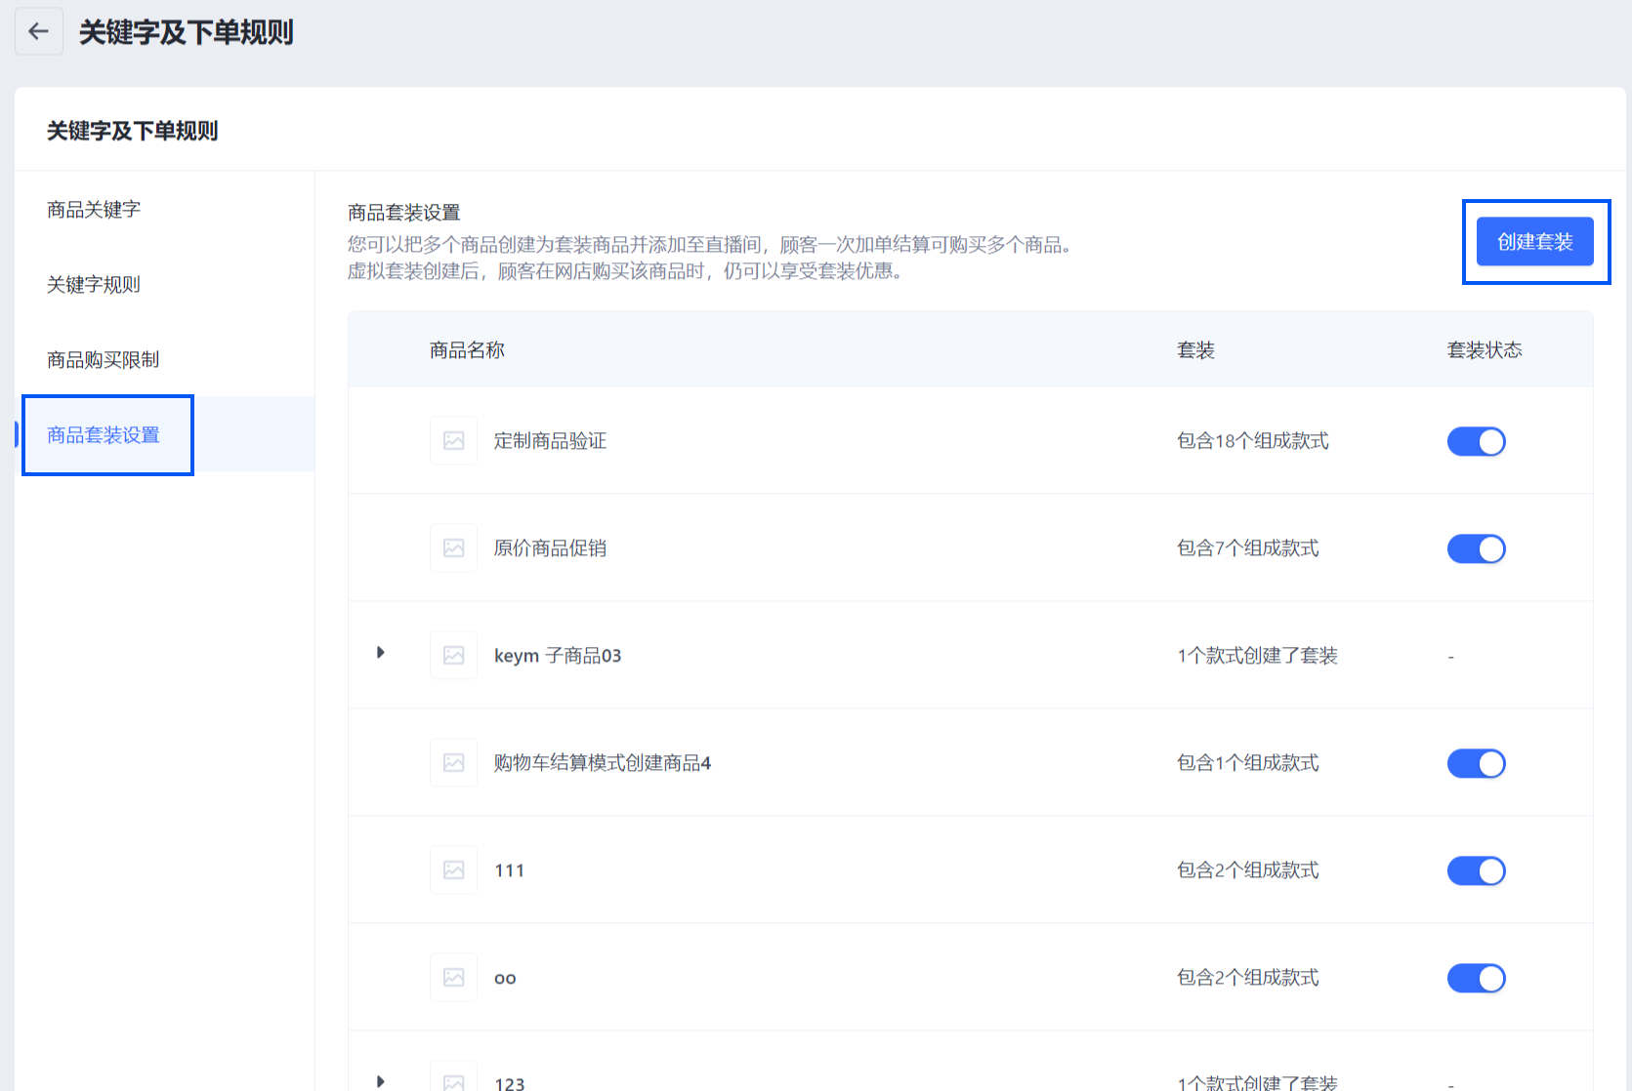Image resolution: width=1632 pixels, height=1091 pixels.
Task: Click 定制商品验证 product thumbnail
Action: pyautogui.click(x=454, y=441)
